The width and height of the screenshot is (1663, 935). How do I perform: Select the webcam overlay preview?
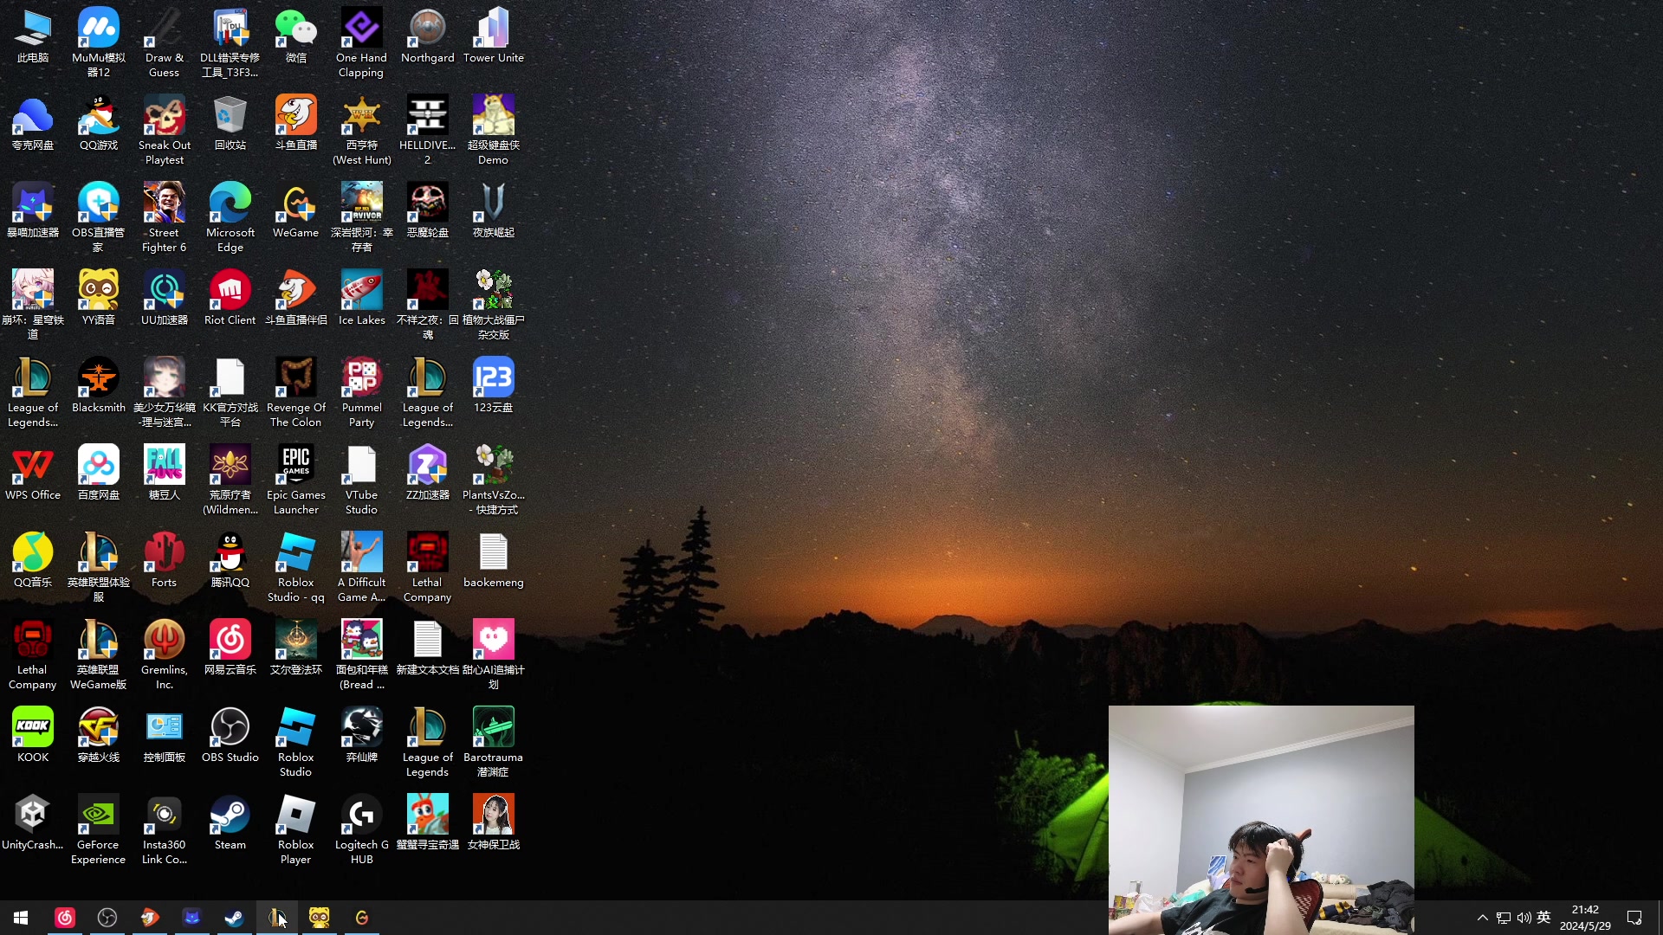pyautogui.click(x=1261, y=820)
